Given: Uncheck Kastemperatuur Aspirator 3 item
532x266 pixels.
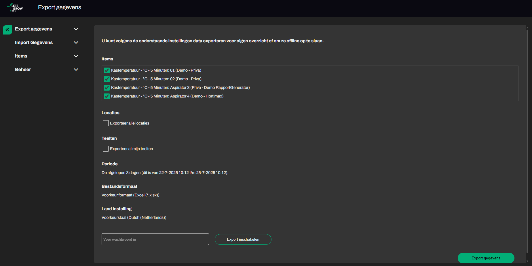Looking at the screenshot, I should [x=107, y=88].
